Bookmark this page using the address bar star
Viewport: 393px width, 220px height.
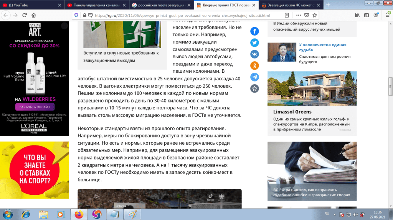(x=314, y=15)
